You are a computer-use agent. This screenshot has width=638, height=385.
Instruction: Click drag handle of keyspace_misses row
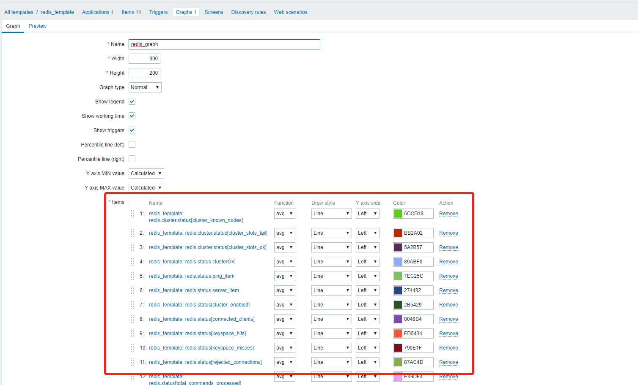(x=132, y=348)
